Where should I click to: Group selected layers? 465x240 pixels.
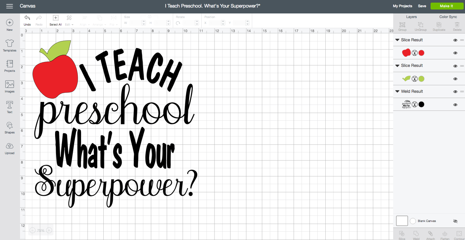[402, 27]
